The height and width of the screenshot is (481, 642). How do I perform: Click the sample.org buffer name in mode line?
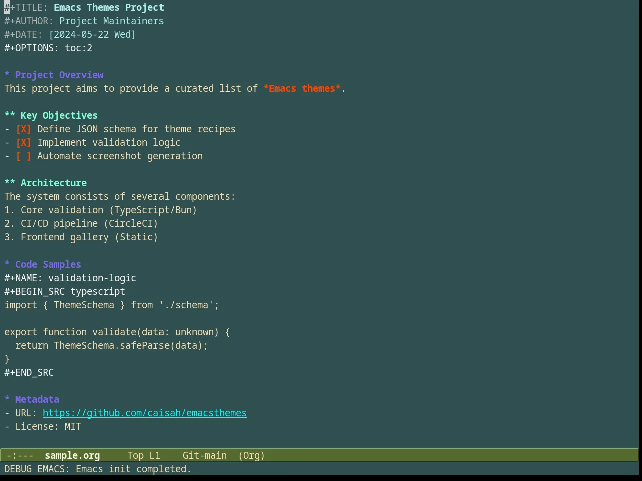(72, 456)
